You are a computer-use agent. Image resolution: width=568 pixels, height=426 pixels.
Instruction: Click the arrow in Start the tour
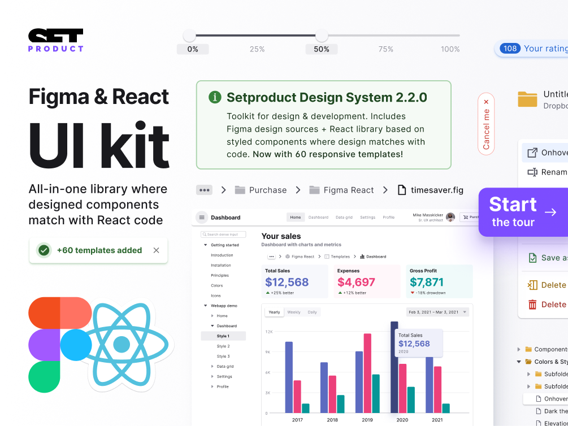point(550,212)
